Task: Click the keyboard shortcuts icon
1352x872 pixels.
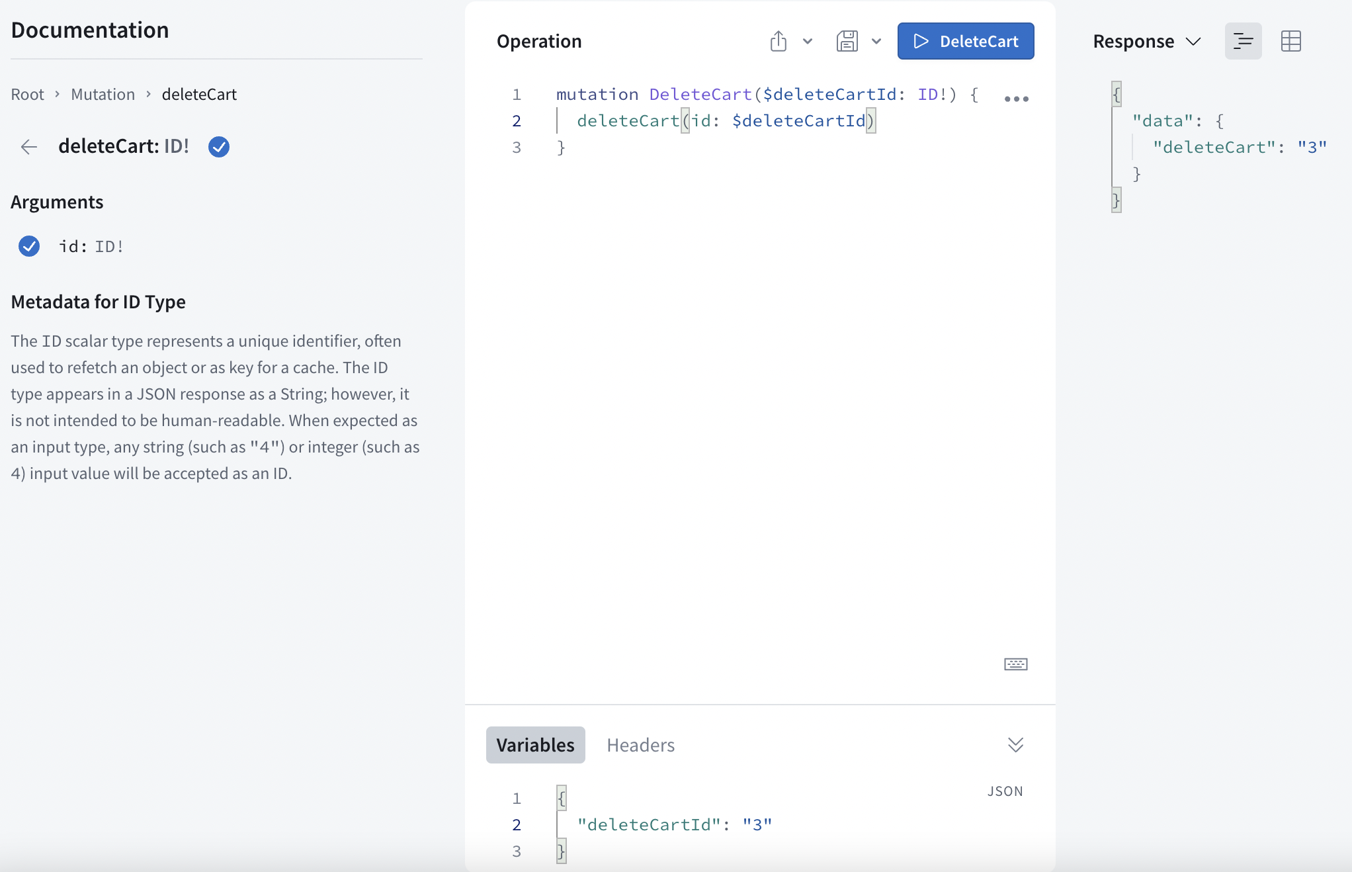Action: [1015, 664]
